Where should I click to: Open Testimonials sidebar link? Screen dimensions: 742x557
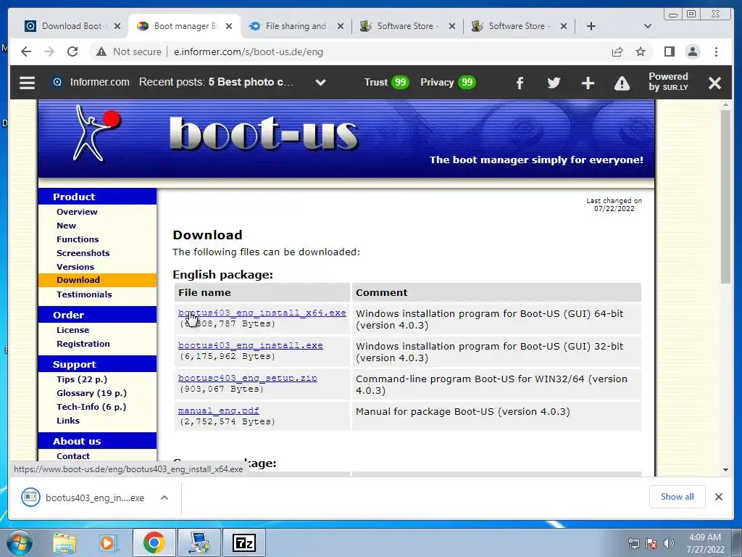pyautogui.click(x=84, y=294)
